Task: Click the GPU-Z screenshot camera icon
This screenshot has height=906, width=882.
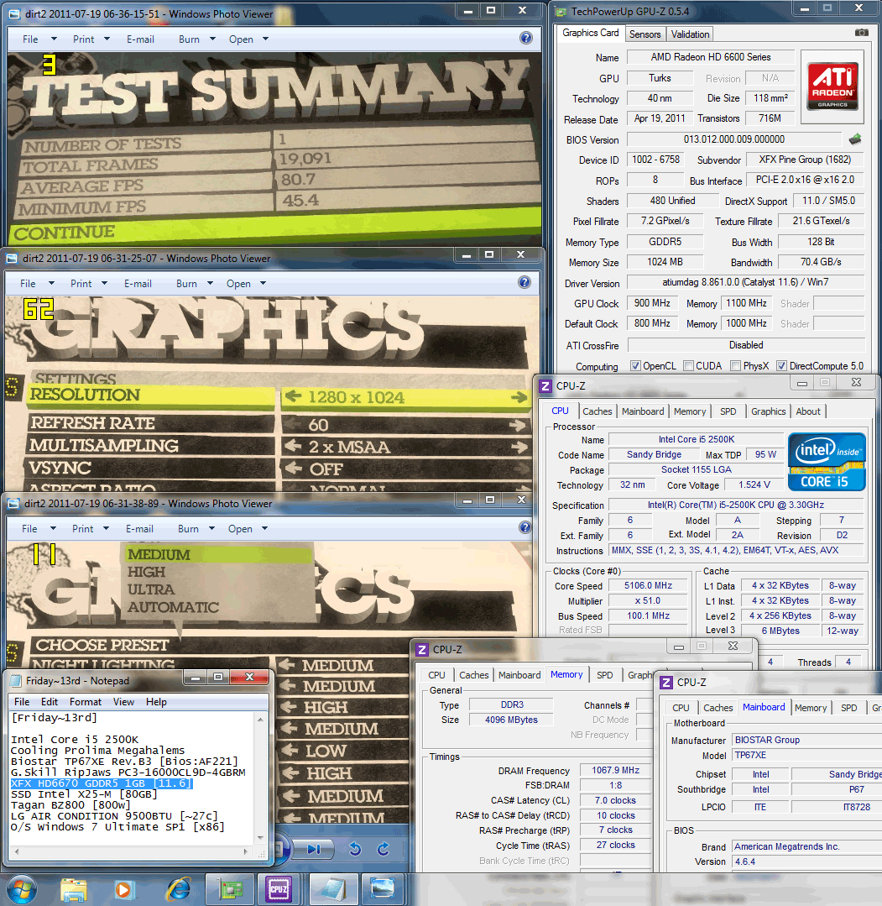Action: tap(861, 33)
